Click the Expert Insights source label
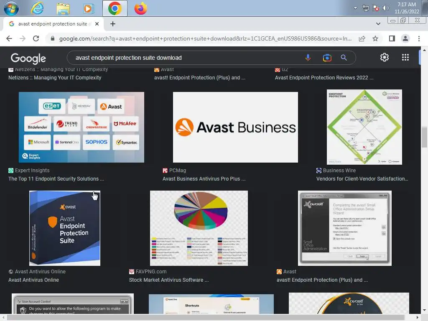Image resolution: width=428 pixels, height=321 pixels. point(32,171)
